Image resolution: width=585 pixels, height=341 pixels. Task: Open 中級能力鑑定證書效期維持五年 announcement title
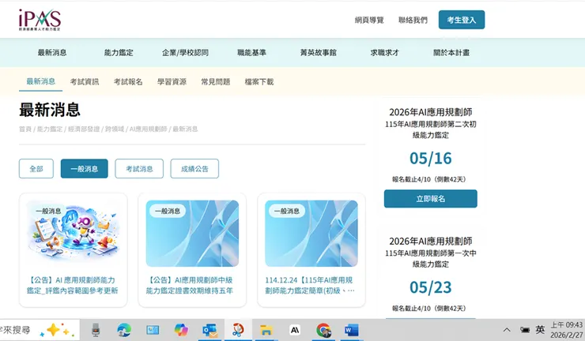pos(190,285)
